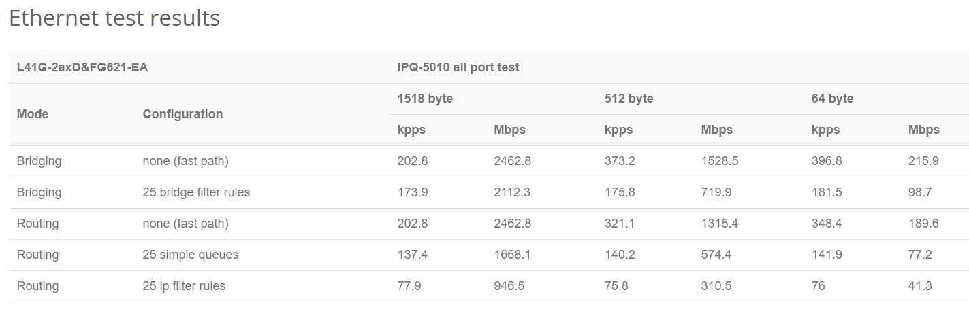Click '25 simple queues' configuration cell
The height and width of the screenshot is (320, 969).
pos(262,255)
